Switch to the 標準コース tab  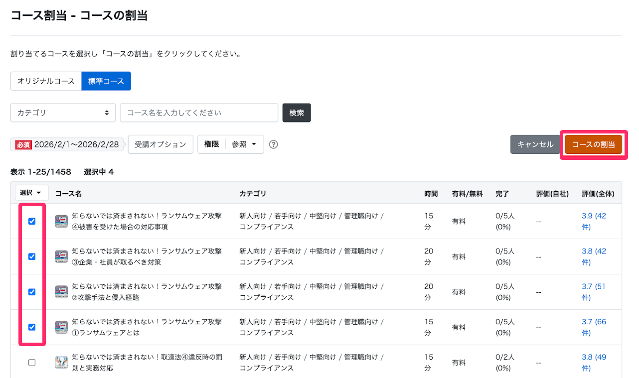coord(106,81)
